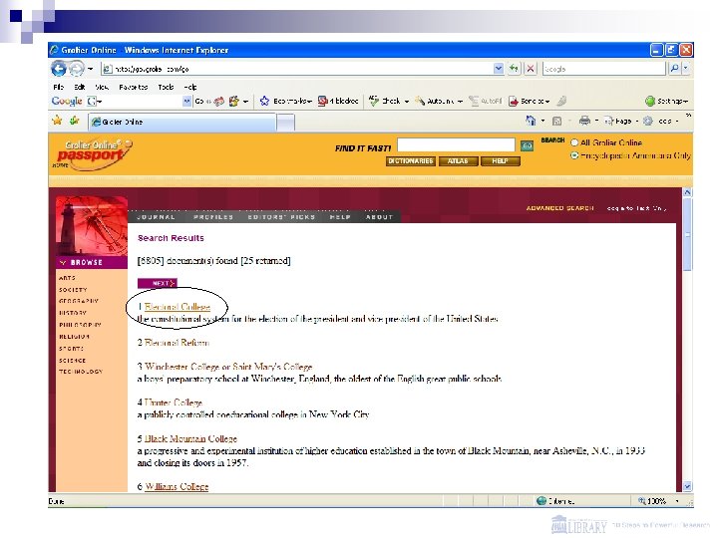Click the Send to toolbar icon
The image size is (718, 538).
click(514, 101)
